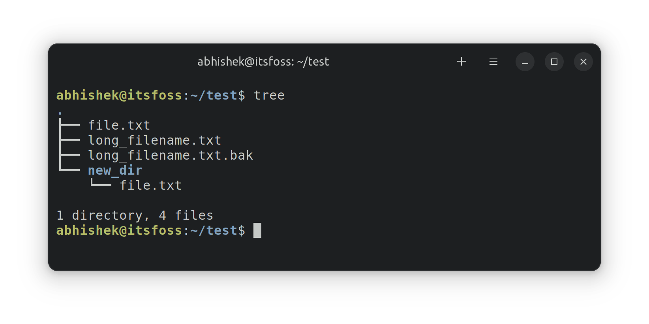Open a new terminal tab with the plus icon
The height and width of the screenshot is (324, 649).
point(461,62)
